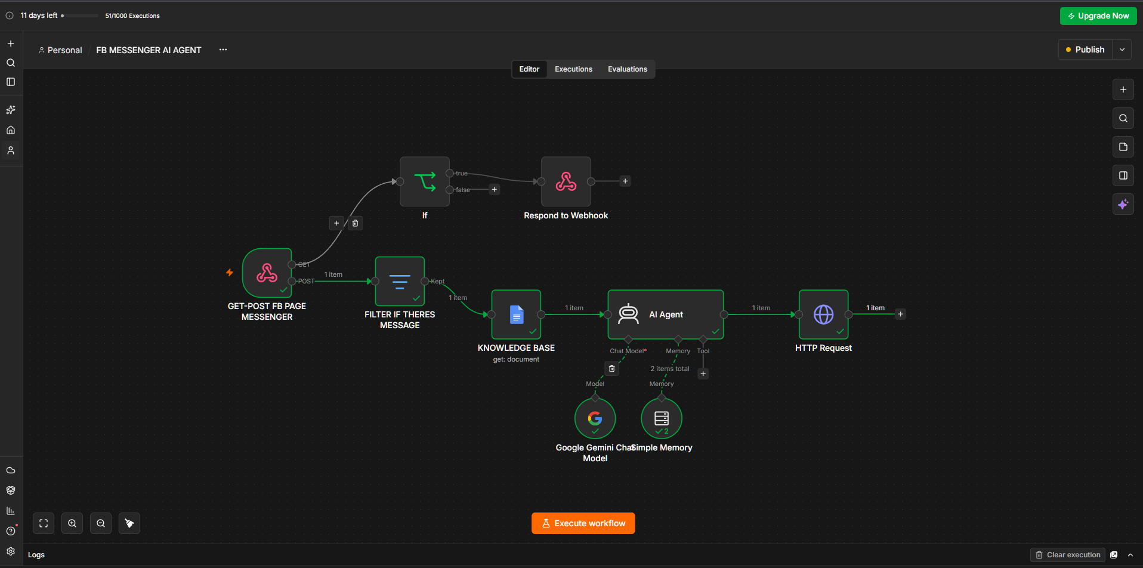Click the Personal breadcrumb link
The width and height of the screenshot is (1143, 568).
pyautogui.click(x=60, y=50)
